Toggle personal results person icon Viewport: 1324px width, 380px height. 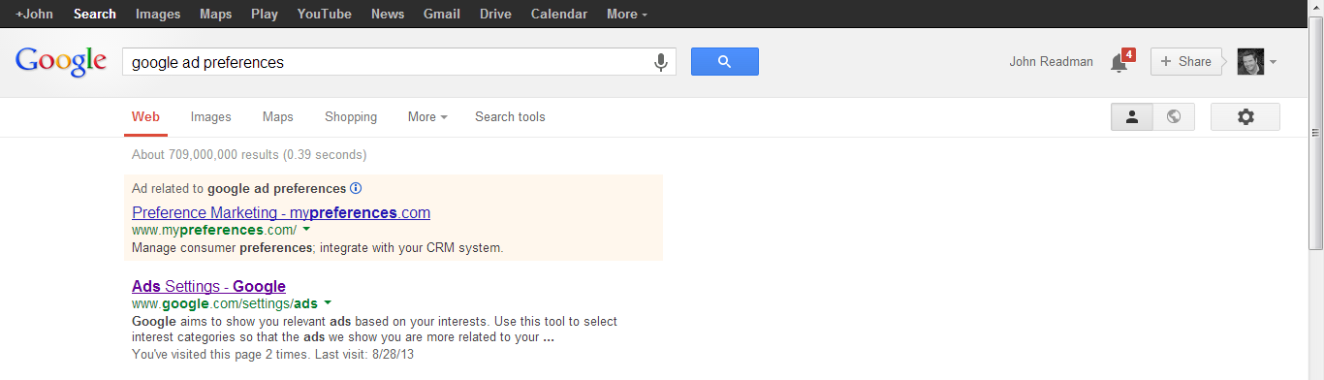tap(1131, 116)
